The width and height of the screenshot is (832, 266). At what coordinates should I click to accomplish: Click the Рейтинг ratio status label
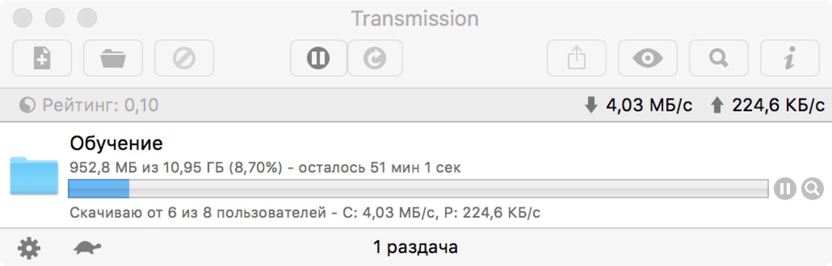(89, 105)
